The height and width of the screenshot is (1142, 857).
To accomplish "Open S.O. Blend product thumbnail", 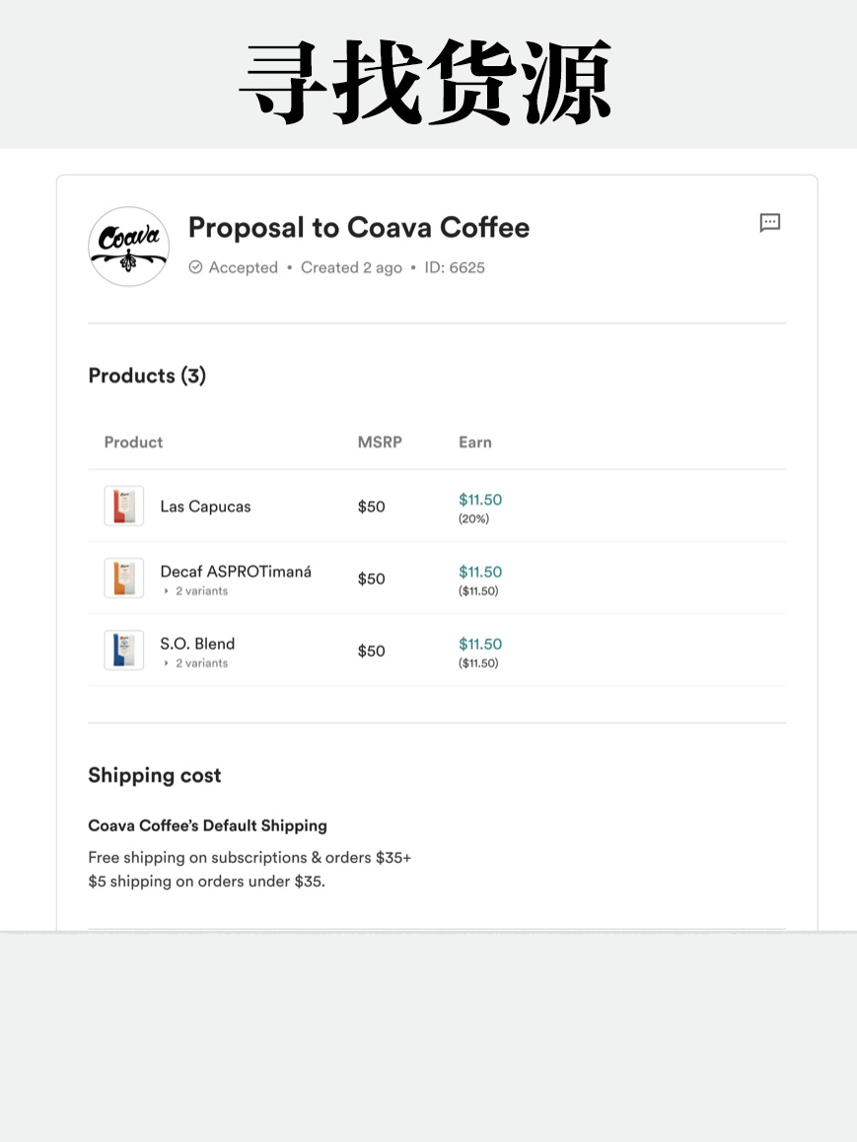I will coord(124,650).
